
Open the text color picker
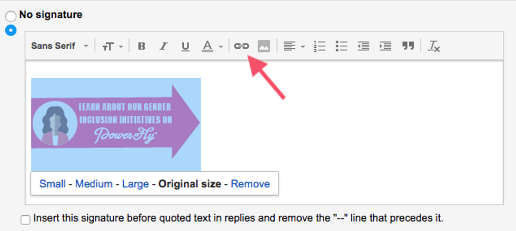[x=212, y=46]
